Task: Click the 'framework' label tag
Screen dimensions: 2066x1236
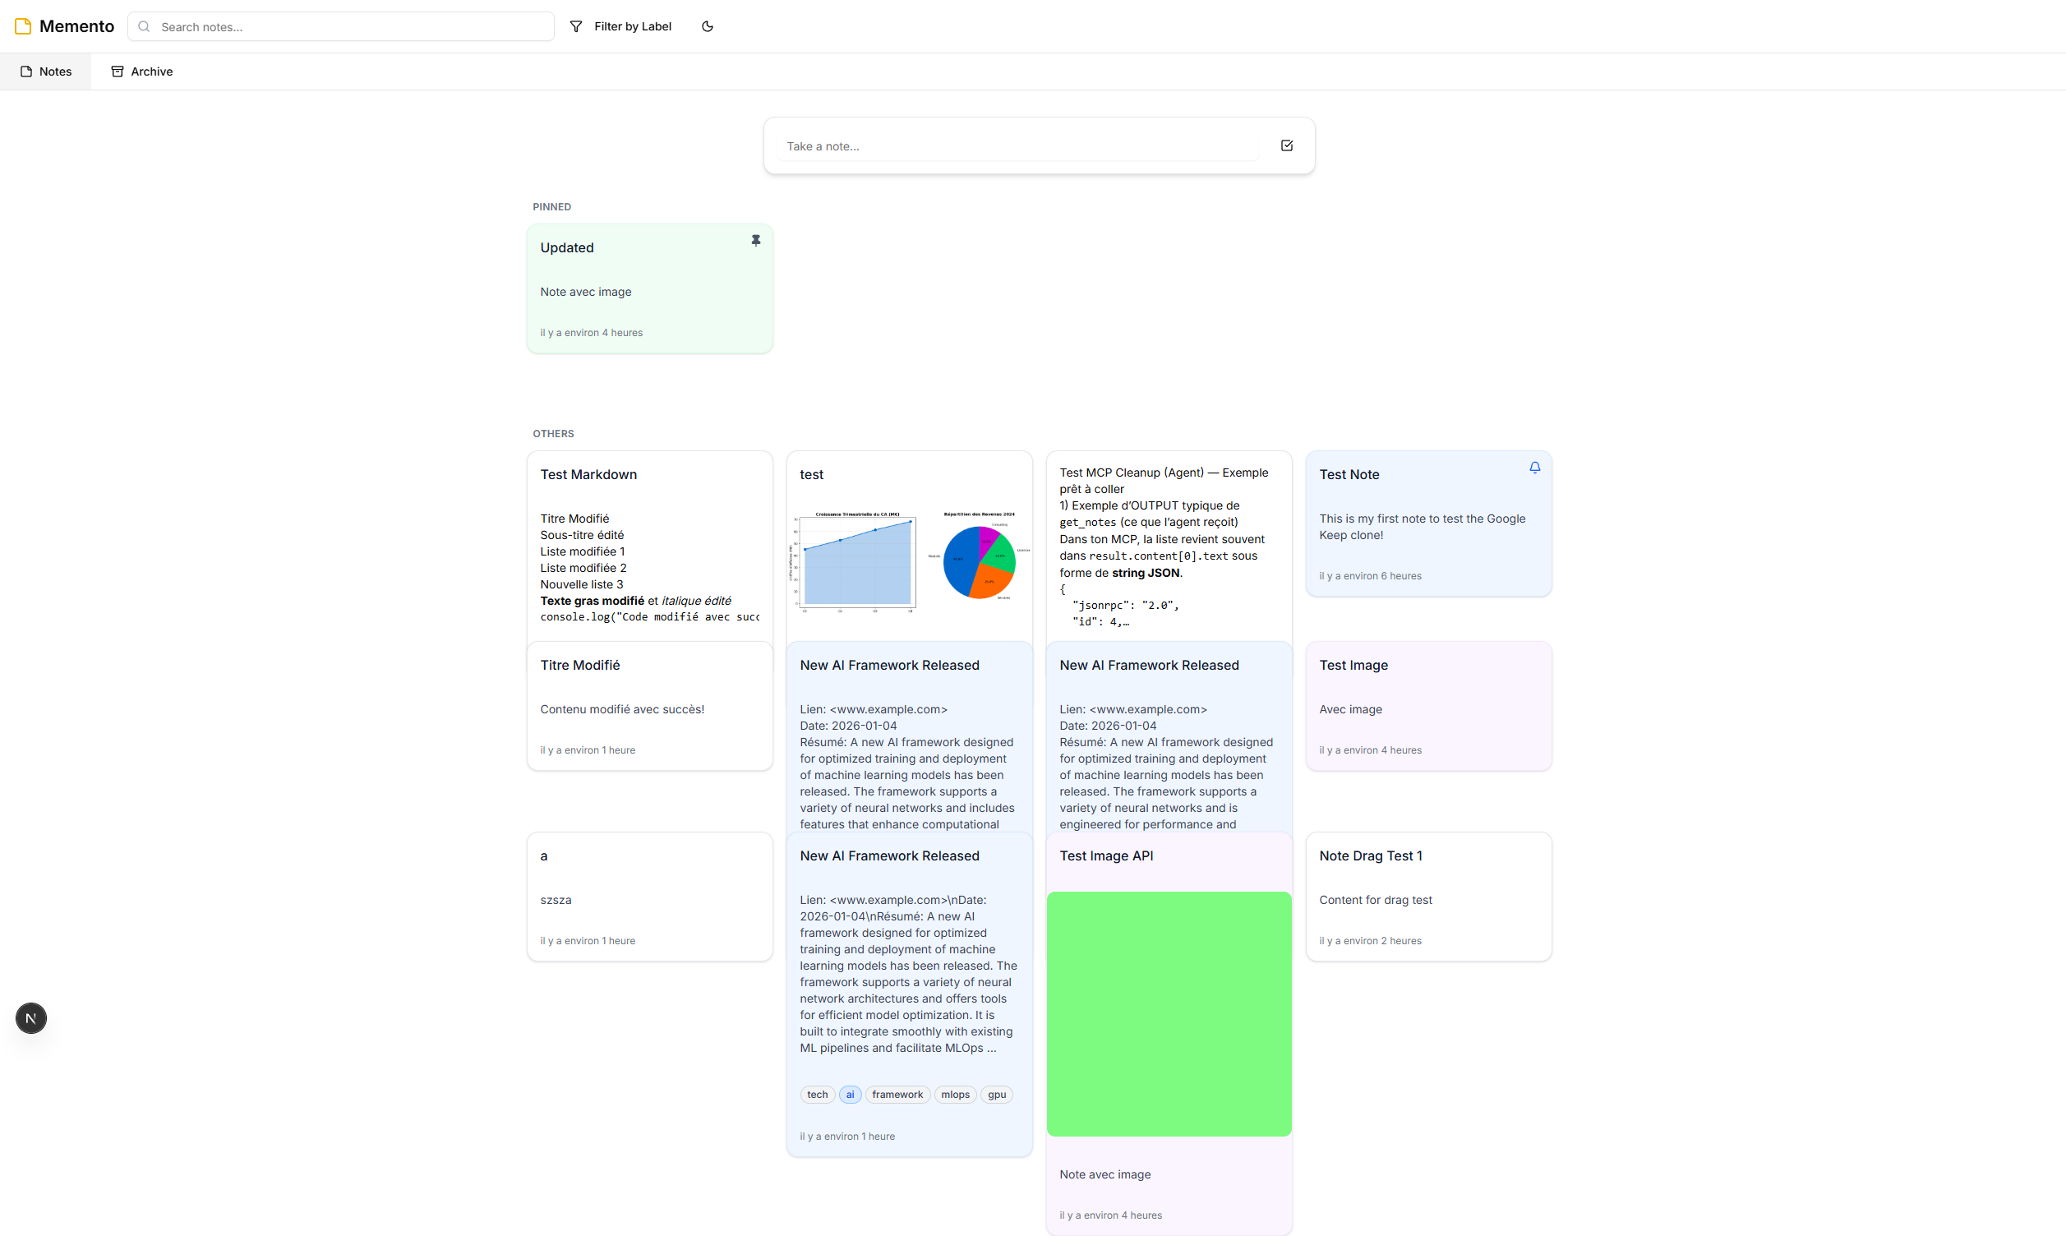Action: [x=897, y=1095]
